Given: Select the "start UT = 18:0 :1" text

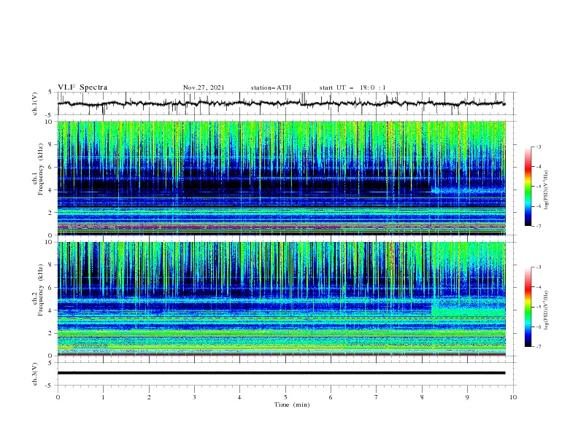Looking at the screenshot, I should point(352,87).
